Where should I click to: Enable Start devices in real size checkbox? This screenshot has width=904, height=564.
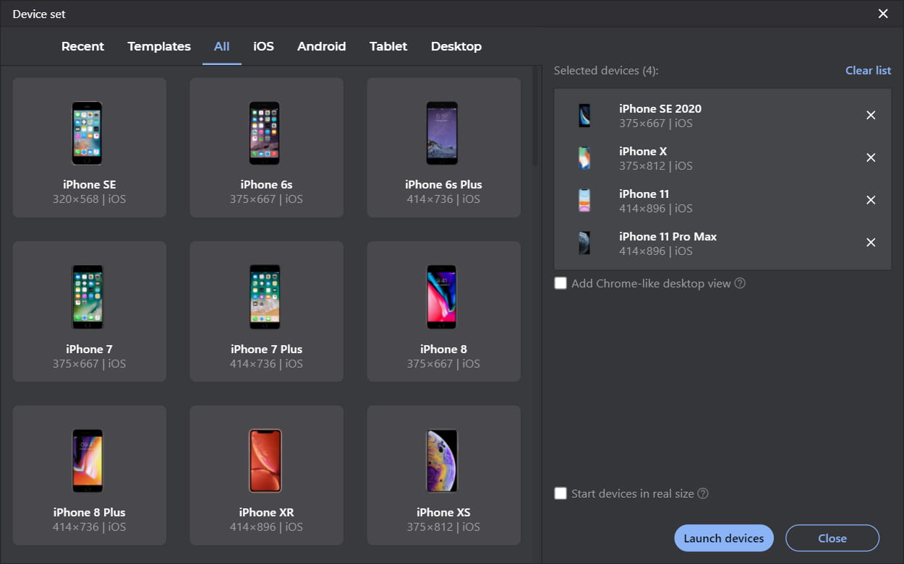coord(560,494)
